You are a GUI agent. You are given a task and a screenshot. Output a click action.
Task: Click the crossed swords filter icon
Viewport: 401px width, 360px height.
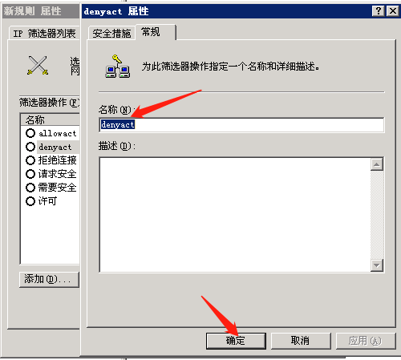tap(38, 65)
